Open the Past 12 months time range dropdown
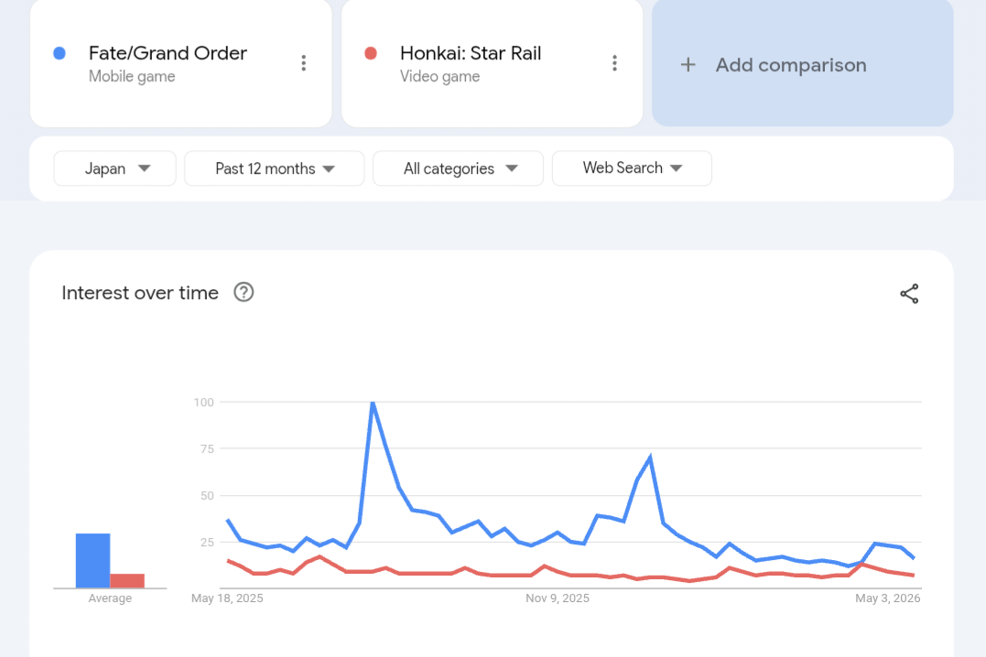Viewport: 986px width, 657px height. tap(274, 168)
